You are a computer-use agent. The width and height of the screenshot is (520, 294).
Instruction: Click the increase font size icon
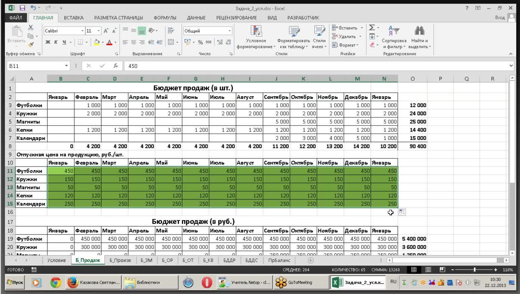106,31
